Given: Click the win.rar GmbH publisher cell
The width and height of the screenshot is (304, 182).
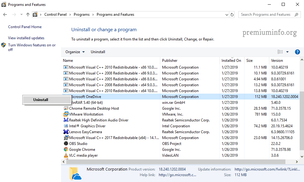Looking at the screenshot, I should (174, 103).
